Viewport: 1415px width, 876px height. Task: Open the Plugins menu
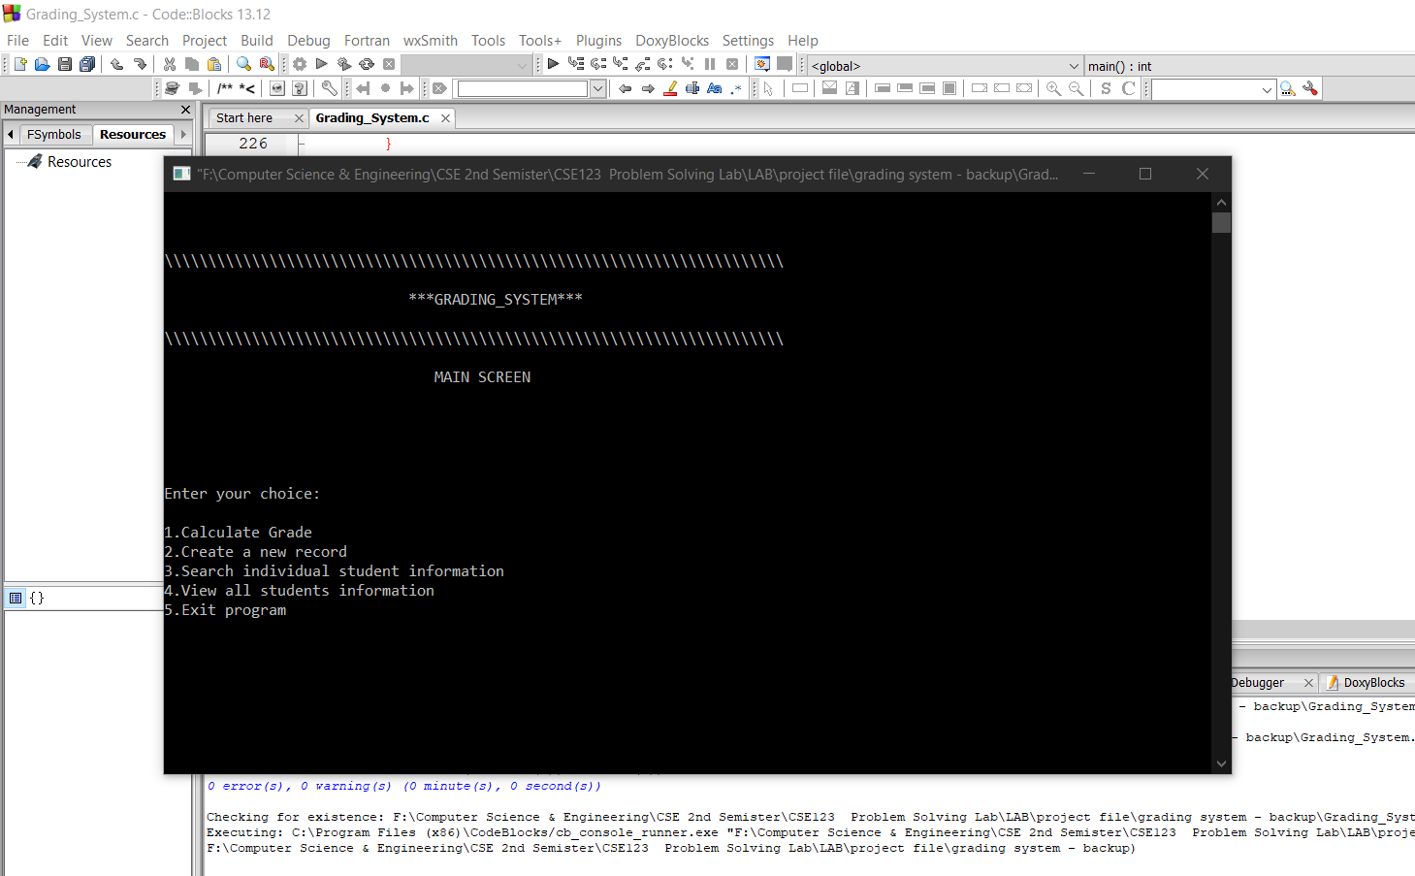pos(598,40)
